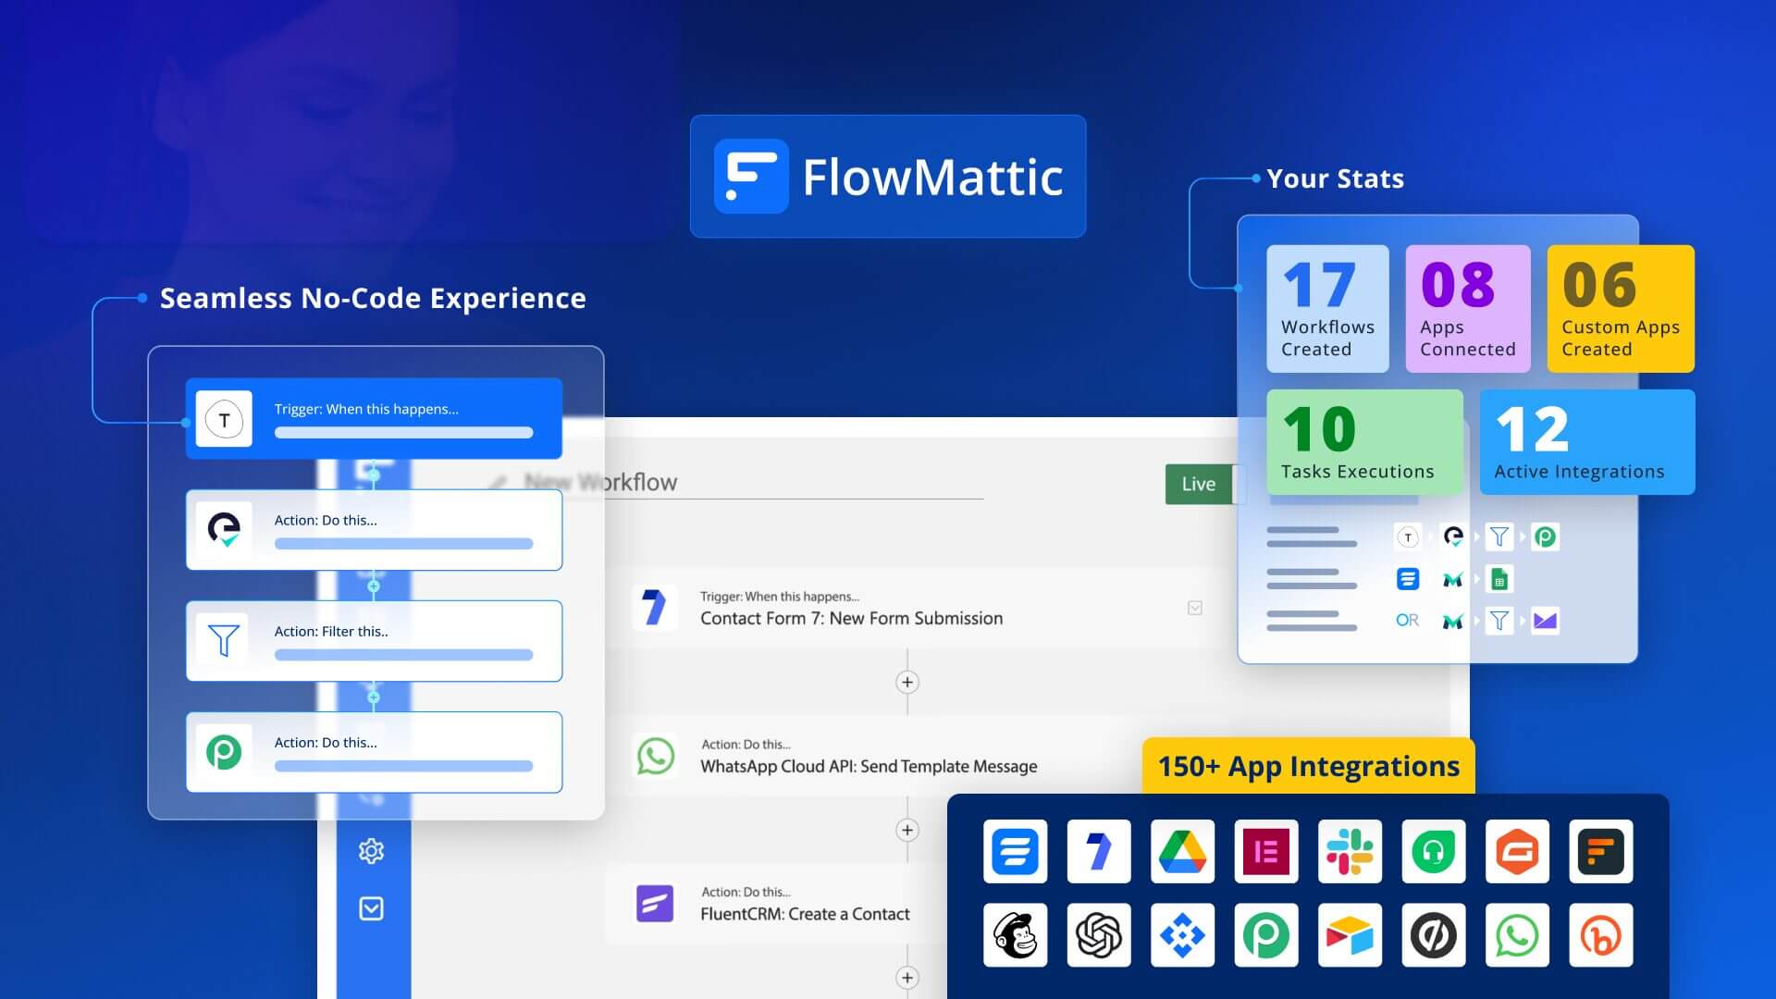Select the Slack integration icon

(x=1350, y=851)
